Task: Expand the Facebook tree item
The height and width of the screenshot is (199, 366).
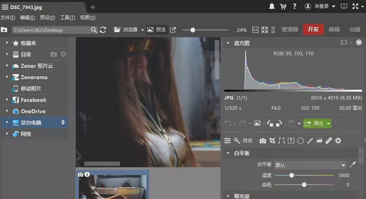Action: [x=7, y=100]
